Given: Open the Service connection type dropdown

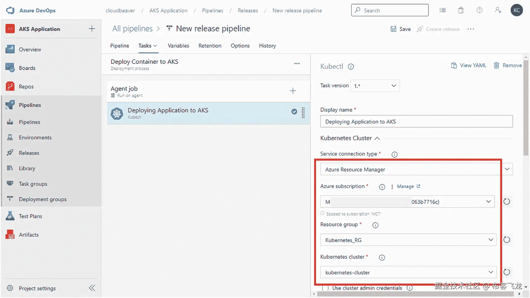Looking at the screenshot, I should 416,169.
